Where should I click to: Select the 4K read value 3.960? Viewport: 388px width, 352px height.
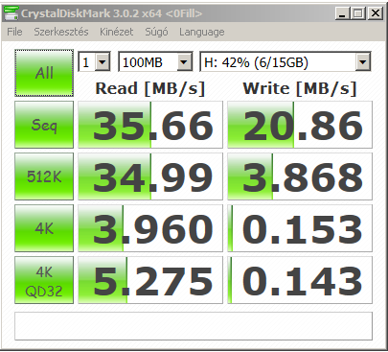(150, 228)
